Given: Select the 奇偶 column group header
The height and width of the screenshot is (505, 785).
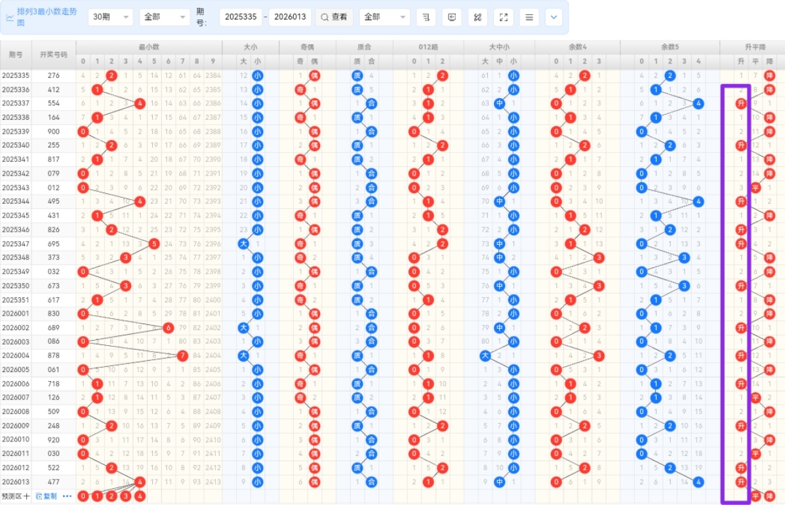Looking at the screenshot, I should [308, 47].
